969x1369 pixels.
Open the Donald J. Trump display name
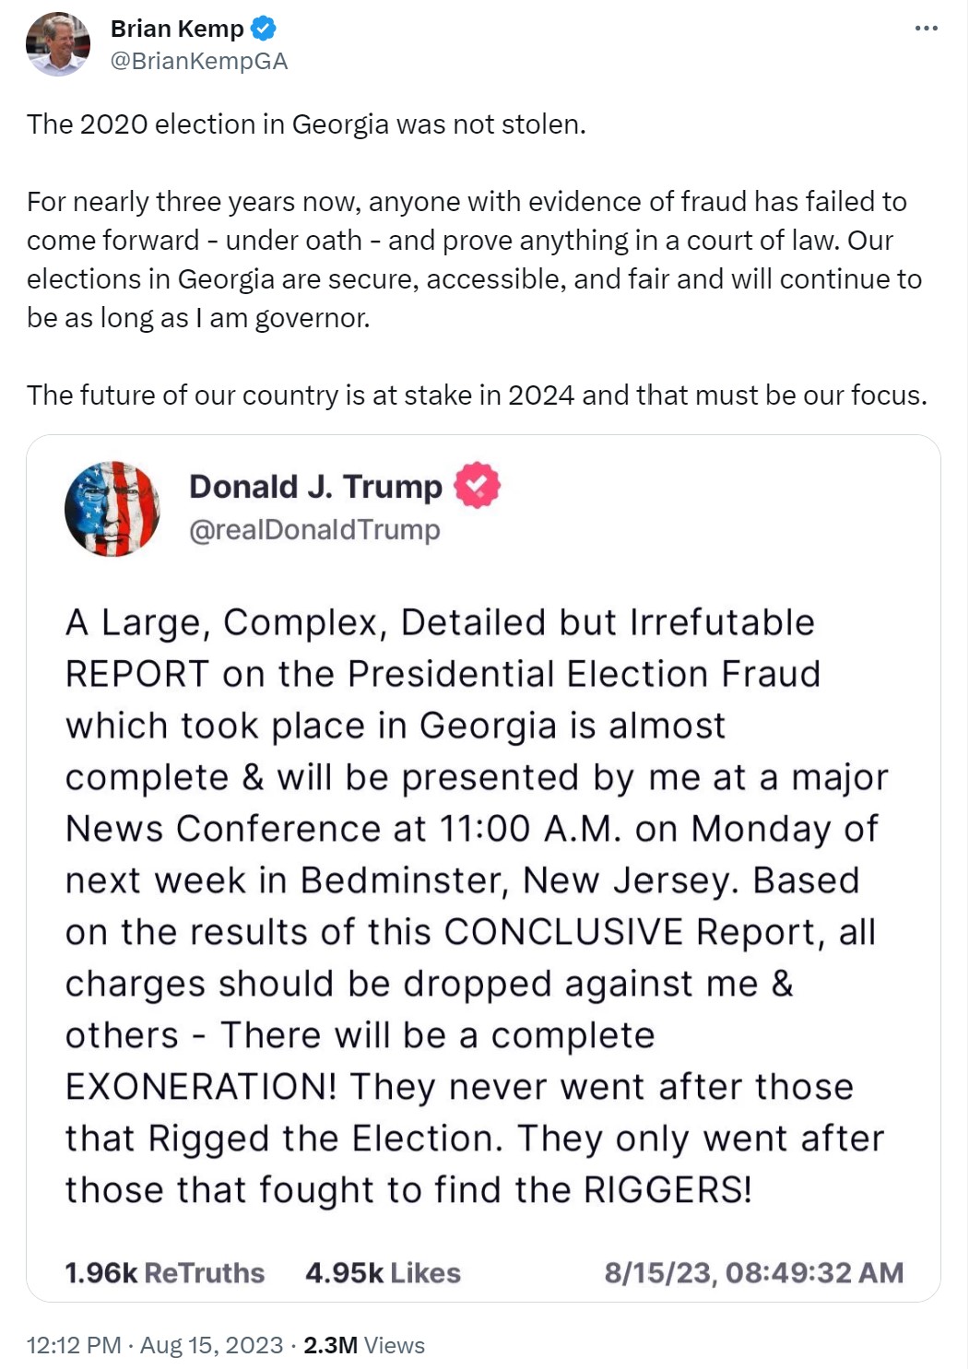[315, 486]
